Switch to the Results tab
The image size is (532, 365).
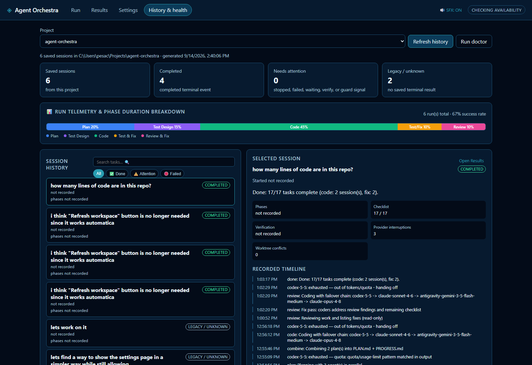[x=99, y=10]
